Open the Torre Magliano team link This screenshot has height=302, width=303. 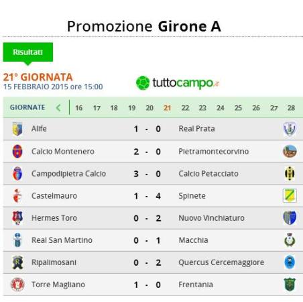pyautogui.click(x=58, y=285)
